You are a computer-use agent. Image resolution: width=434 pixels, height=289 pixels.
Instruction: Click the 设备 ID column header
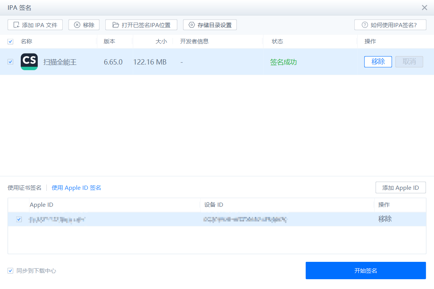[213, 205]
